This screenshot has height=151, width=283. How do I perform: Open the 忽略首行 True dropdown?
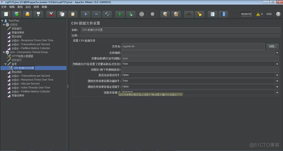coord(200,64)
